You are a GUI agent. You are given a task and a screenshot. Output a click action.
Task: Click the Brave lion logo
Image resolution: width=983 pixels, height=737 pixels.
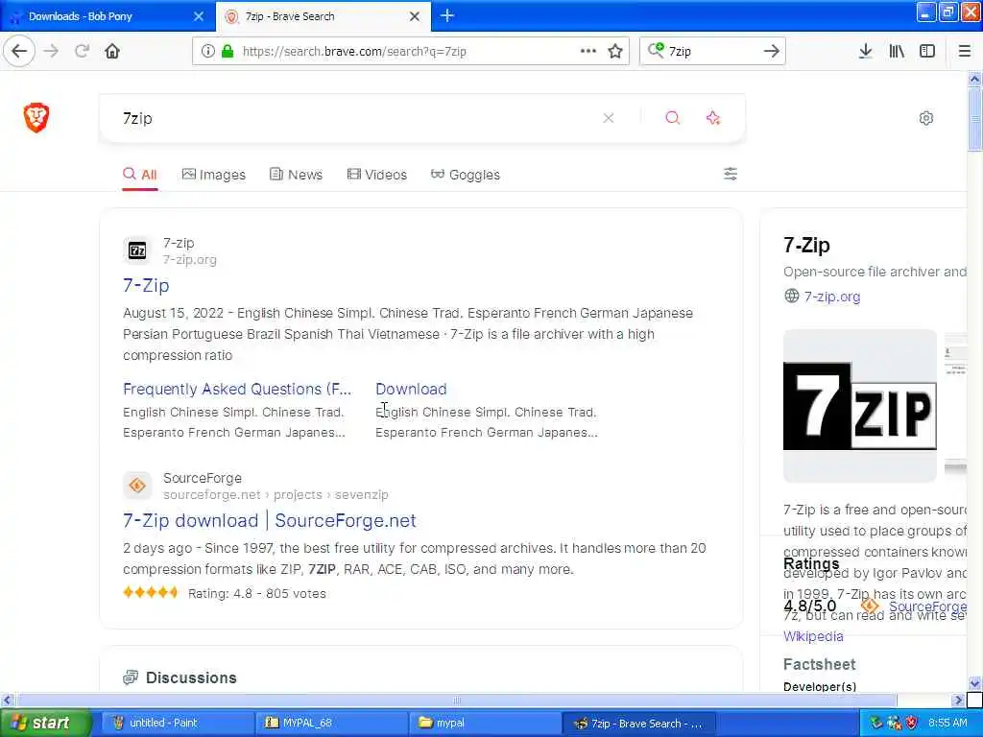click(x=36, y=117)
